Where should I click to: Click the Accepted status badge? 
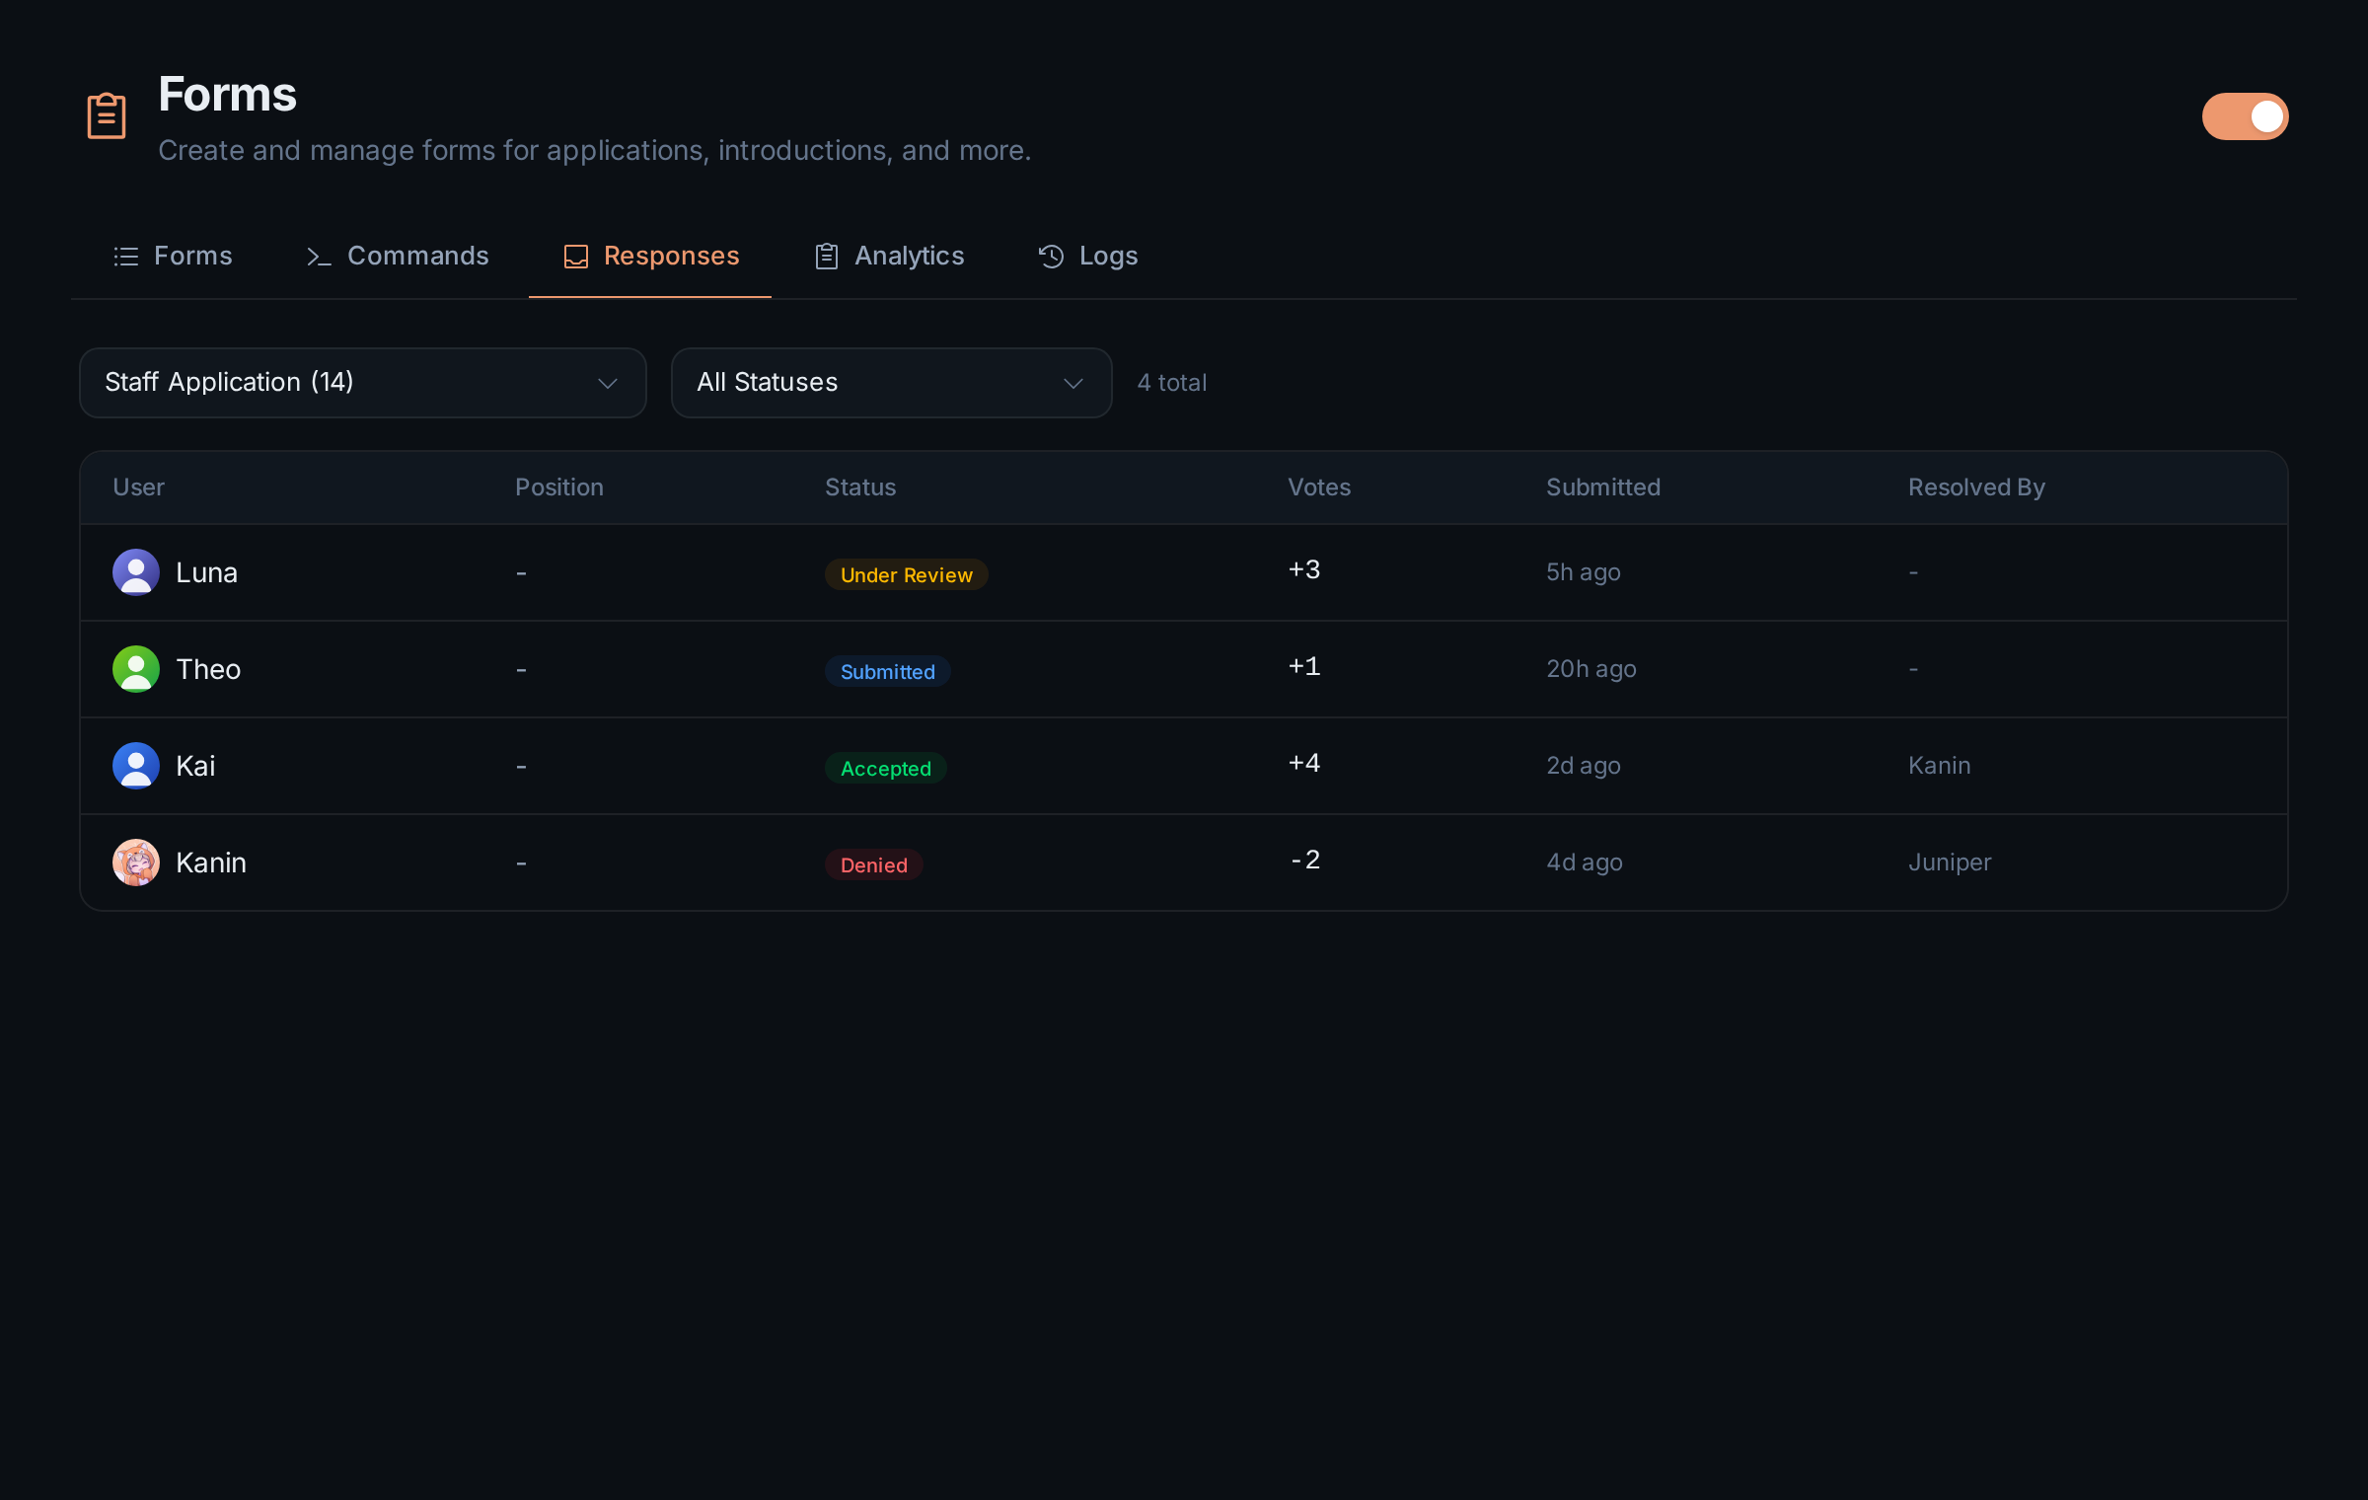click(x=886, y=768)
